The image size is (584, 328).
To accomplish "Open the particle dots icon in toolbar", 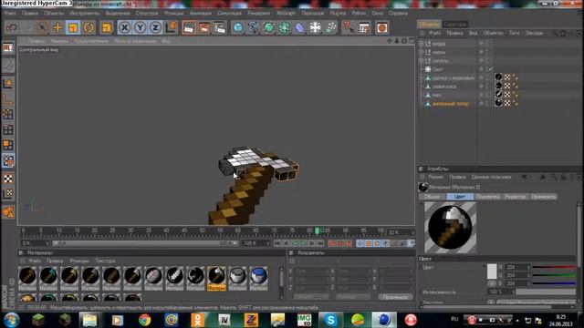I will tap(330, 27).
